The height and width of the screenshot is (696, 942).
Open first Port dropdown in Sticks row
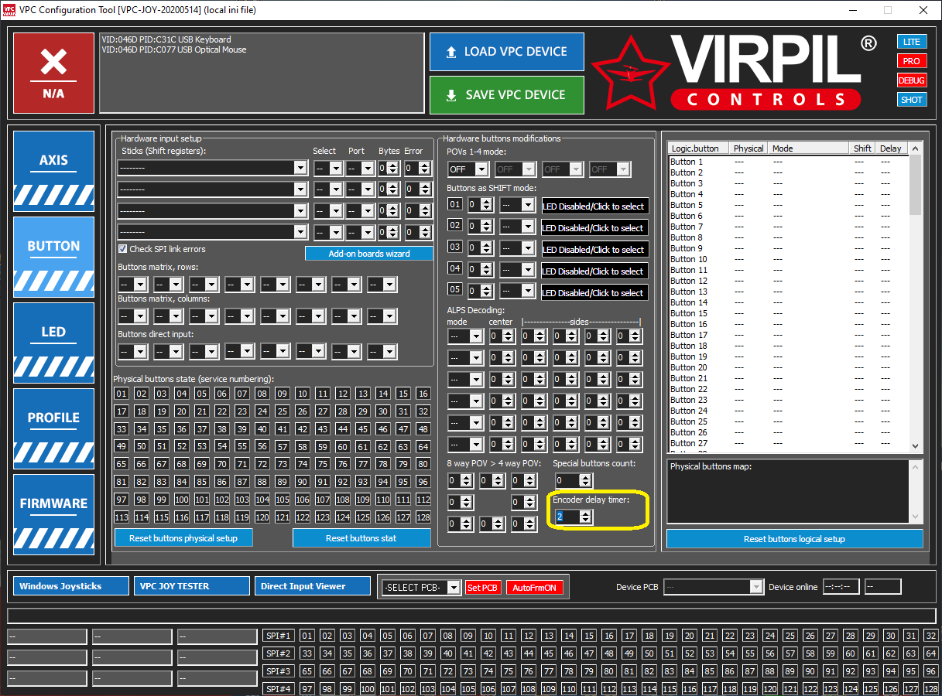point(360,168)
